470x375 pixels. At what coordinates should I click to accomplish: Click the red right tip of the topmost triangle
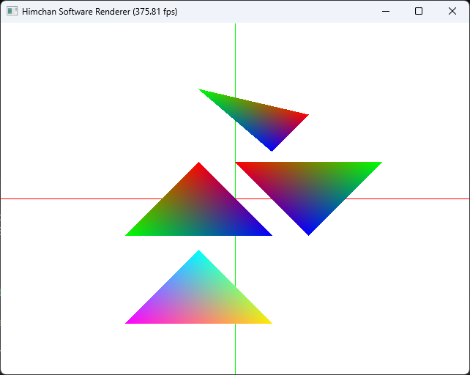[305, 115]
